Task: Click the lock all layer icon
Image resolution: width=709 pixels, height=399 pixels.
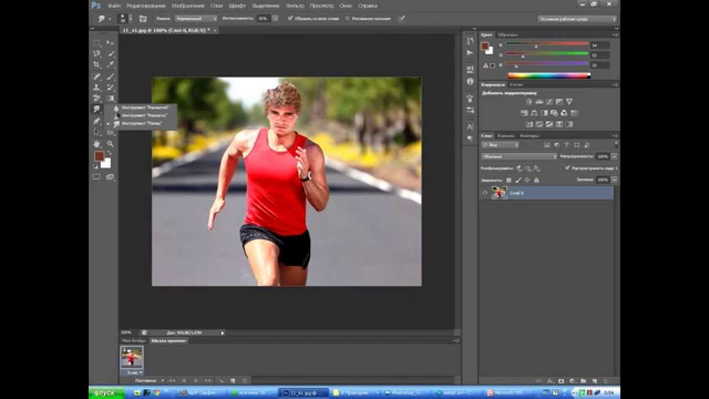Action: tap(536, 180)
